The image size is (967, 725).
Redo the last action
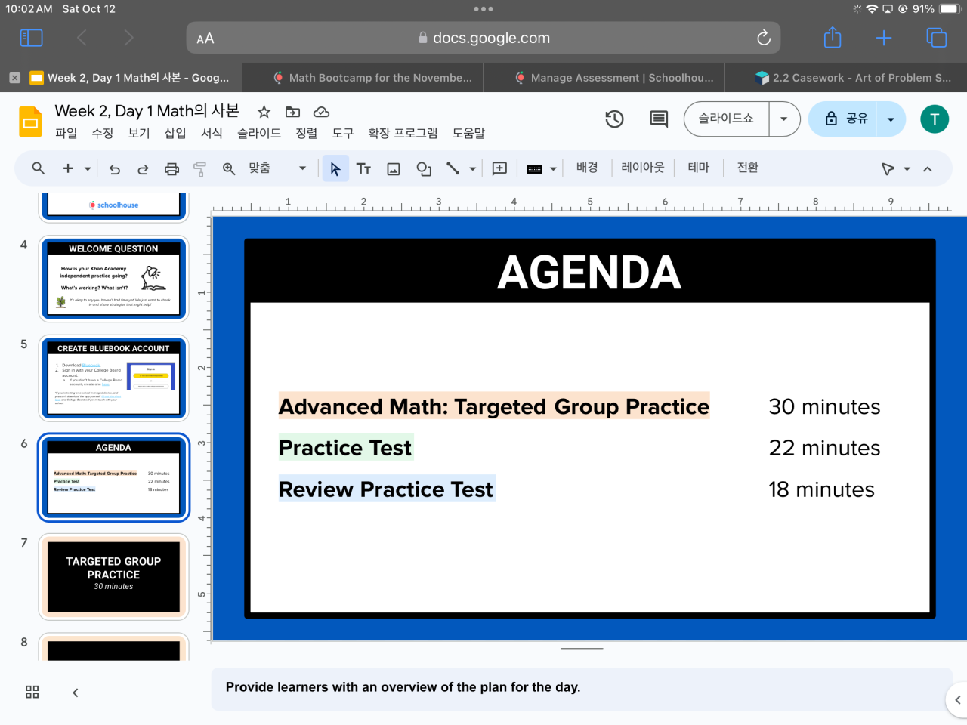click(143, 169)
